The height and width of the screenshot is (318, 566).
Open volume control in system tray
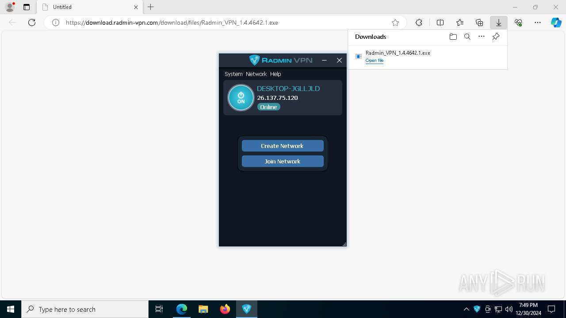509,309
